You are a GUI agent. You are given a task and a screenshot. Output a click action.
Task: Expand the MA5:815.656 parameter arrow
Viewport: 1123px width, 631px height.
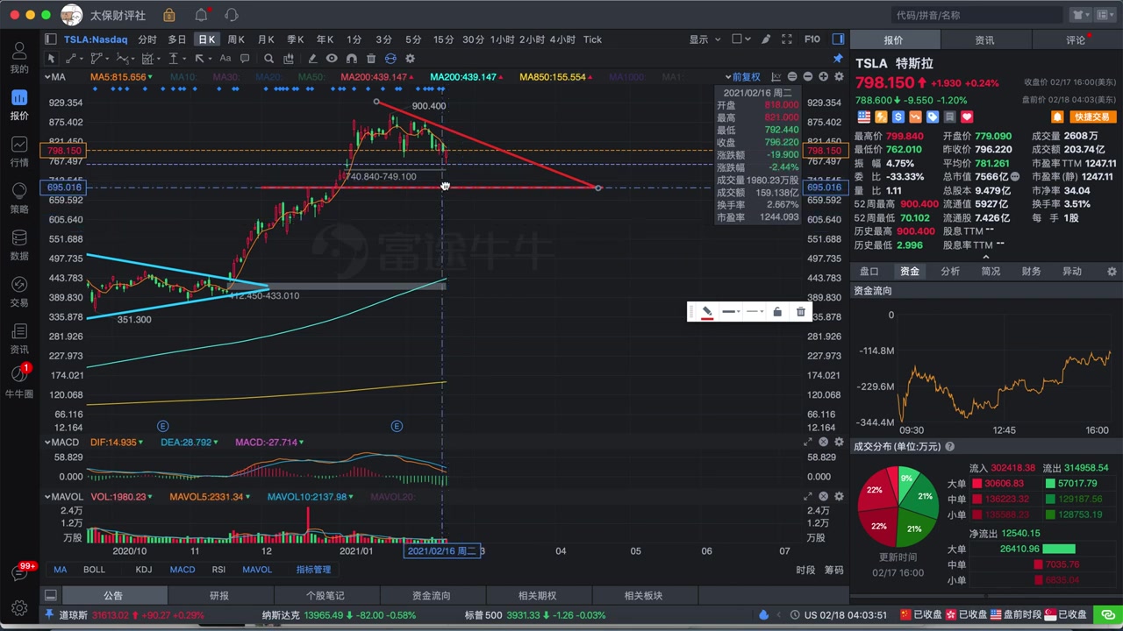tap(150, 77)
